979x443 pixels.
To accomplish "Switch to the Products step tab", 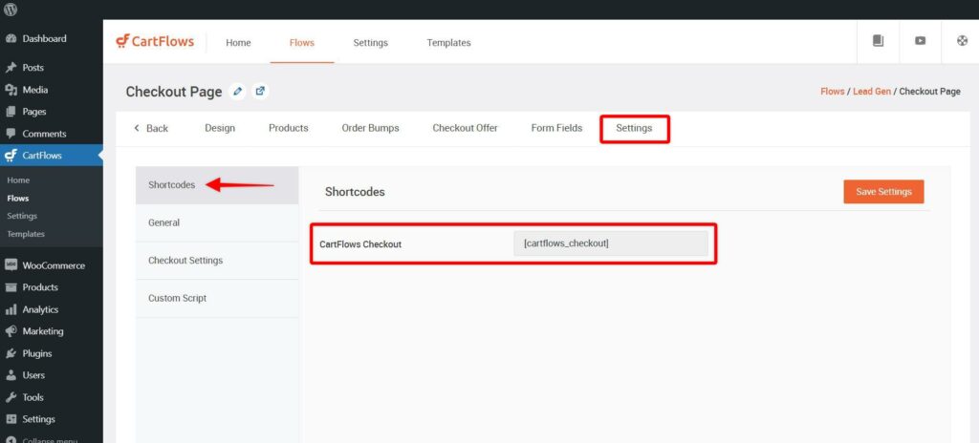I will [289, 128].
